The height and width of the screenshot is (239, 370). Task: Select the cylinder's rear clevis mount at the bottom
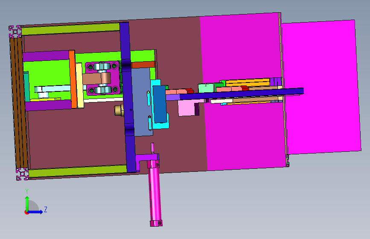pyautogui.click(x=156, y=223)
